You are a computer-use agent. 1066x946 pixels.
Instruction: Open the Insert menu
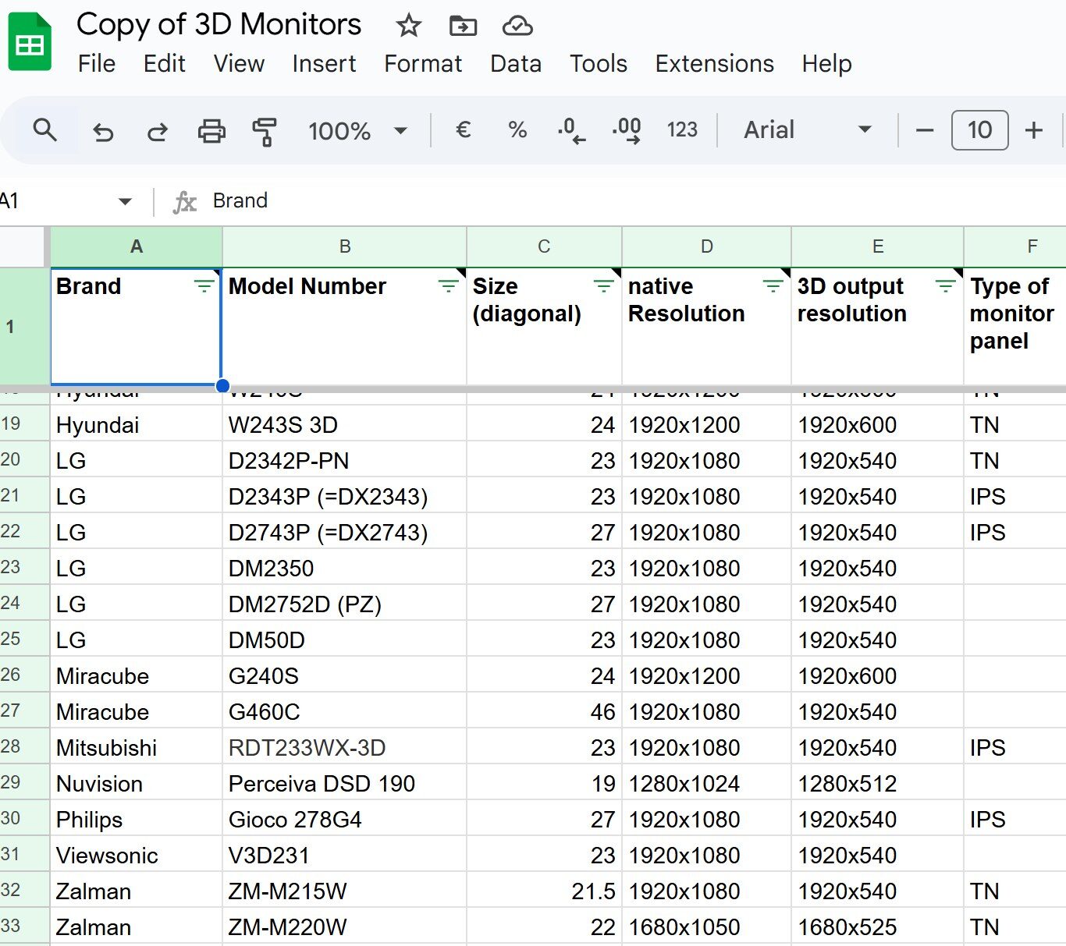(324, 64)
